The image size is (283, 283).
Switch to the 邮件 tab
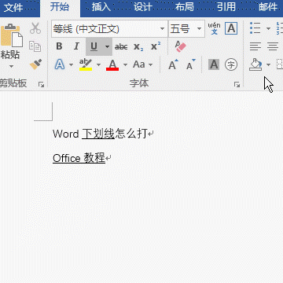268,7
